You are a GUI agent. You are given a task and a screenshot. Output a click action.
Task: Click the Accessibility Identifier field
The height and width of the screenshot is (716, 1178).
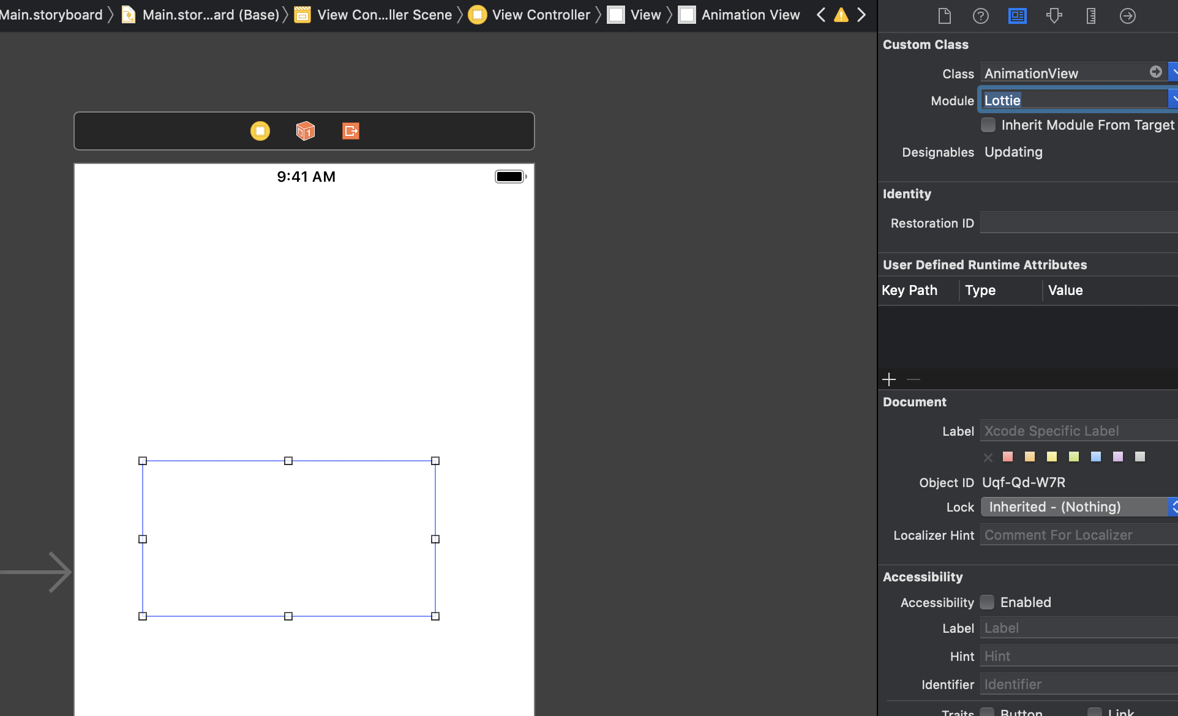1079,684
